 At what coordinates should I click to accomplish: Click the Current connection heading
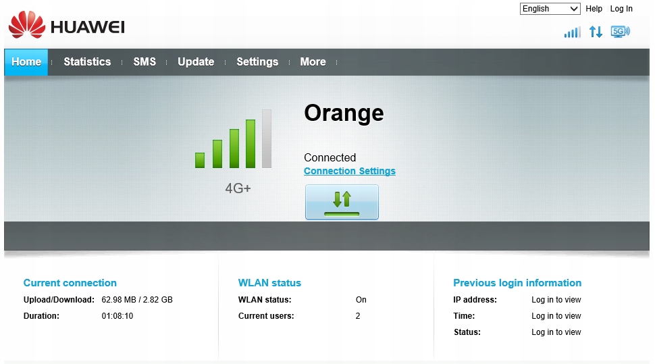[x=70, y=283]
